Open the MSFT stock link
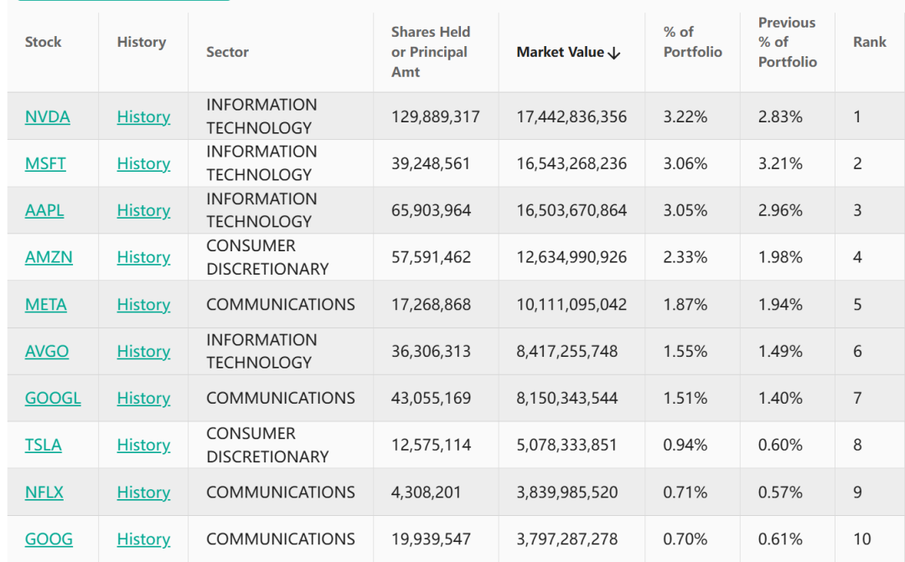 tap(45, 164)
